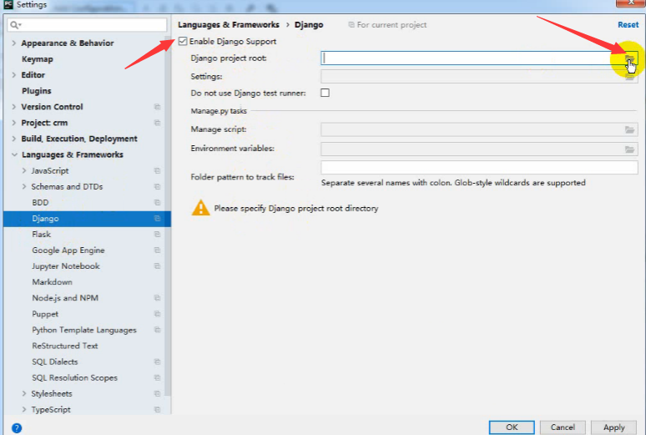Open the Plugins settings page
Viewport: 646px width, 435px height.
(36, 91)
